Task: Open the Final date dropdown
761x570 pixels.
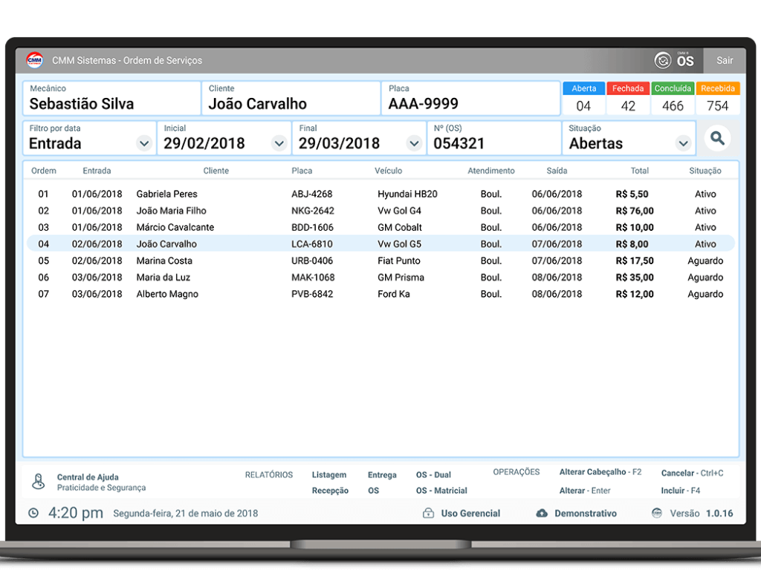Action: [x=414, y=143]
